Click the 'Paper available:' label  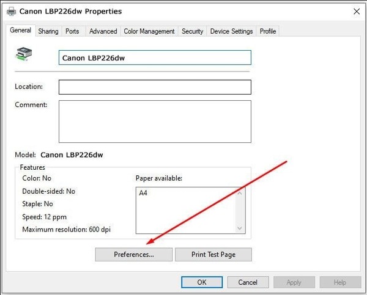coord(159,178)
